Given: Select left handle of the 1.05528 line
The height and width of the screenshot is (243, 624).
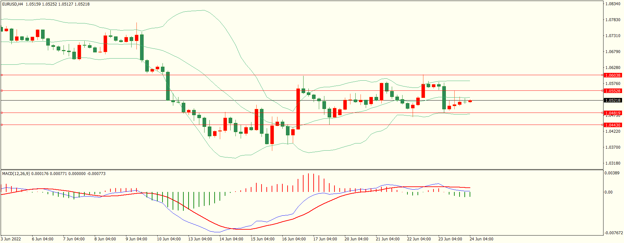Looking at the screenshot, I should (x=2, y=91).
